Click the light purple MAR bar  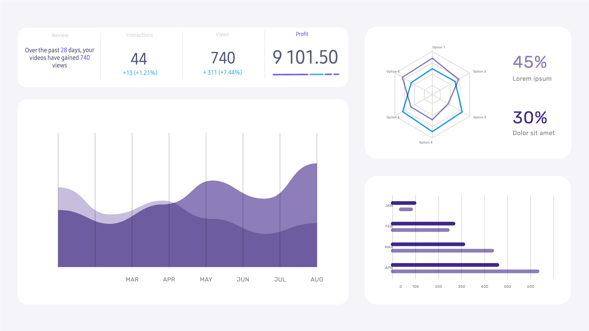(x=442, y=251)
